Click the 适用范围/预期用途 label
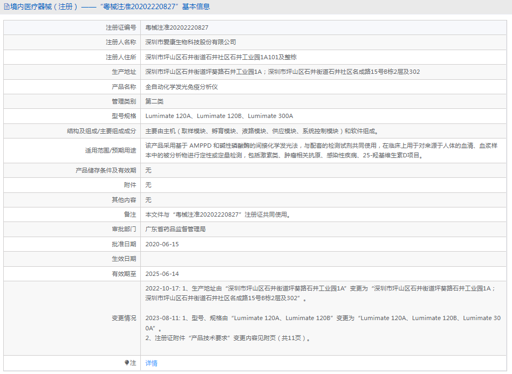512x374 pixels. click(x=111, y=151)
